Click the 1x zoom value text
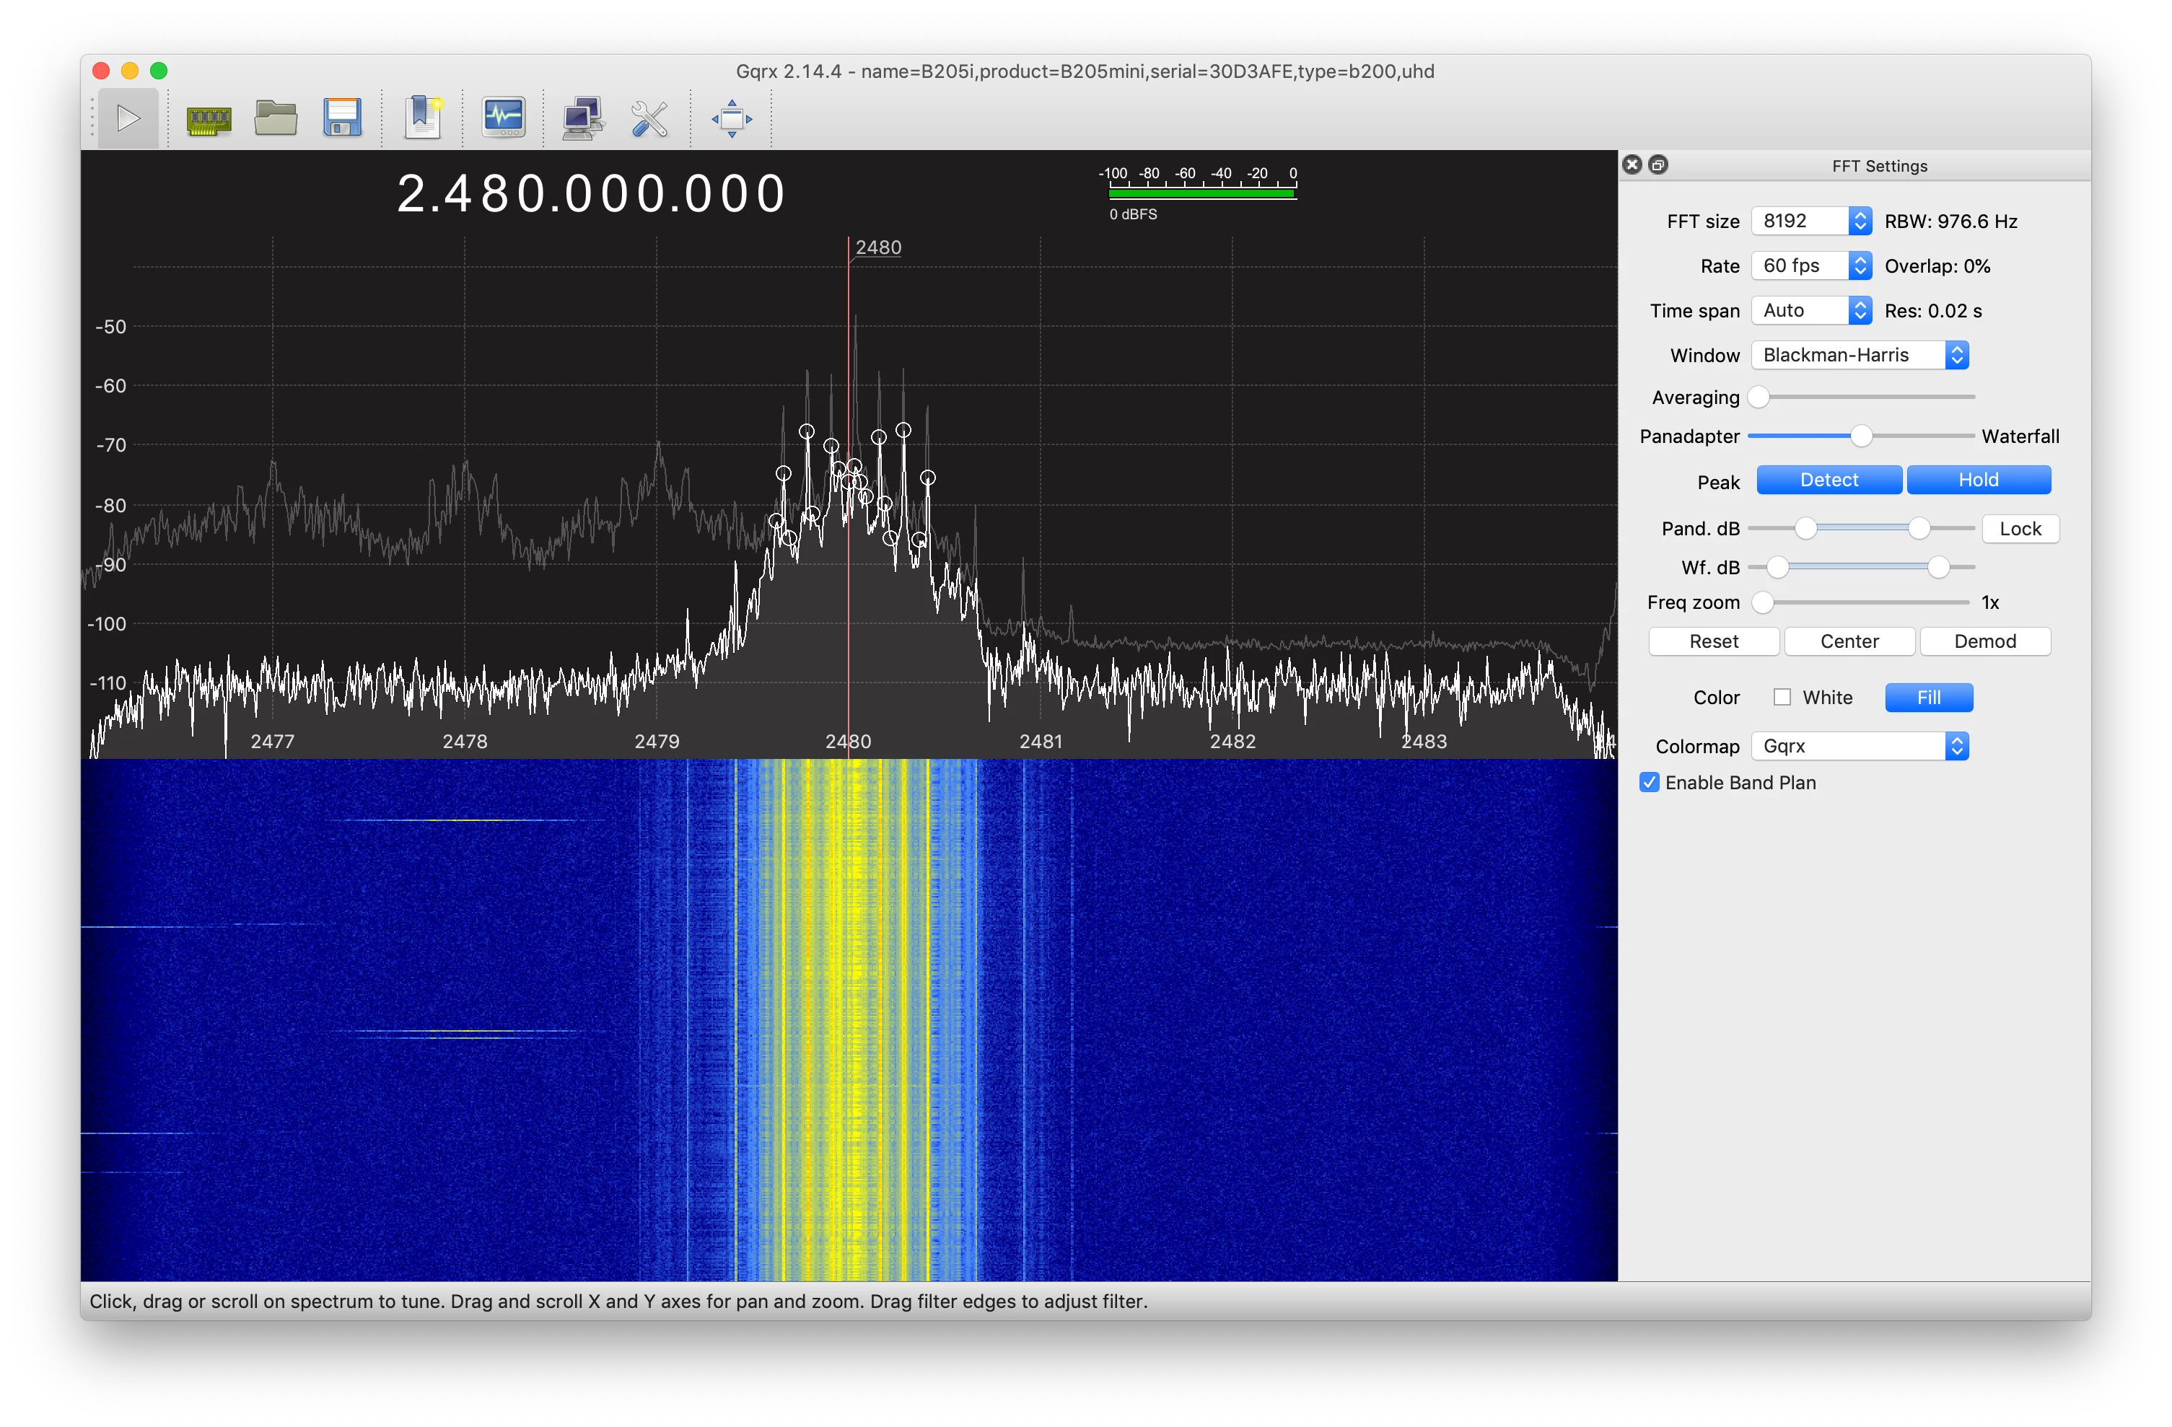2172x1427 pixels. [x=1990, y=602]
